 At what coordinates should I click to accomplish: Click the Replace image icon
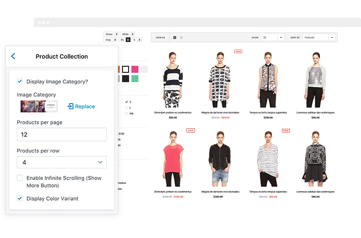[x=71, y=106]
